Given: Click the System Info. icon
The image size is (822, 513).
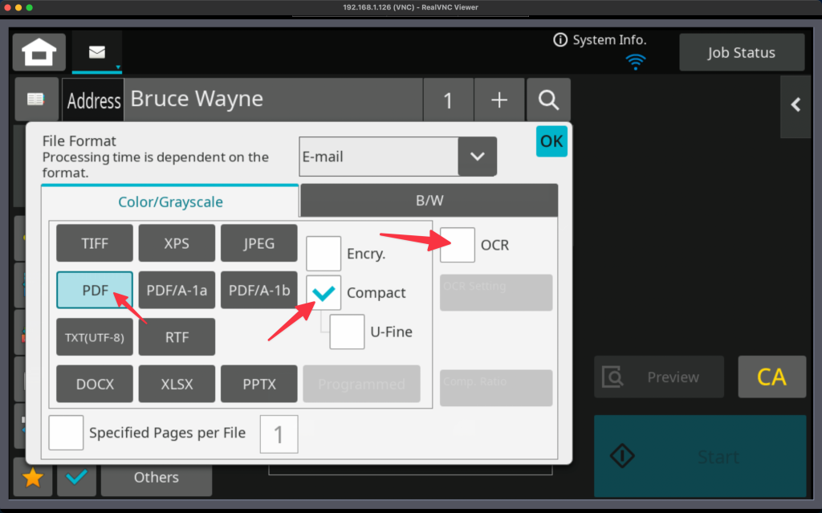Looking at the screenshot, I should [x=560, y=40].
